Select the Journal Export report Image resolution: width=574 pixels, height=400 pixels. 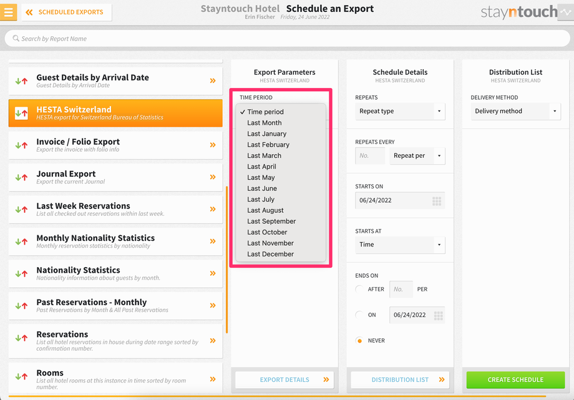(115, 177)
